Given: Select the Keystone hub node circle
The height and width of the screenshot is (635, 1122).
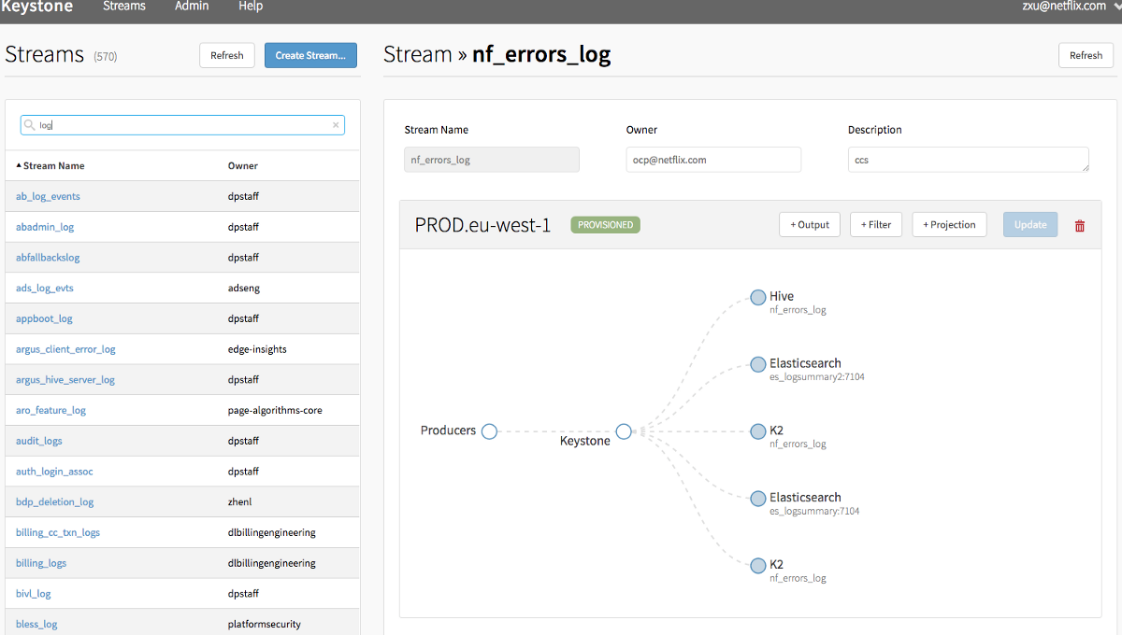Looking at the screenshot, I should click(x=624, y=431).
